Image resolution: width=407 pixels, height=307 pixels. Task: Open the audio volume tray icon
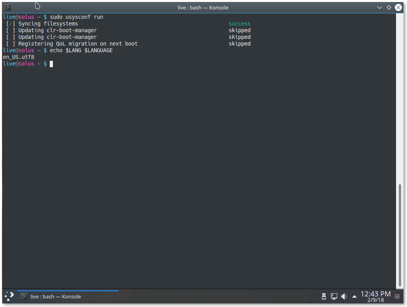click(x=344, y=296)
